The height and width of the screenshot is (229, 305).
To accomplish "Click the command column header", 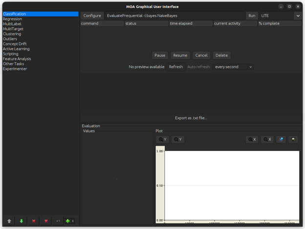I will tap(102, 23).
